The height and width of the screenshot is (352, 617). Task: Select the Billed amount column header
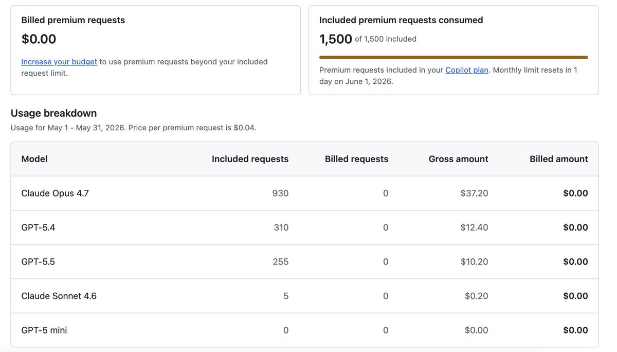point(559,159)
